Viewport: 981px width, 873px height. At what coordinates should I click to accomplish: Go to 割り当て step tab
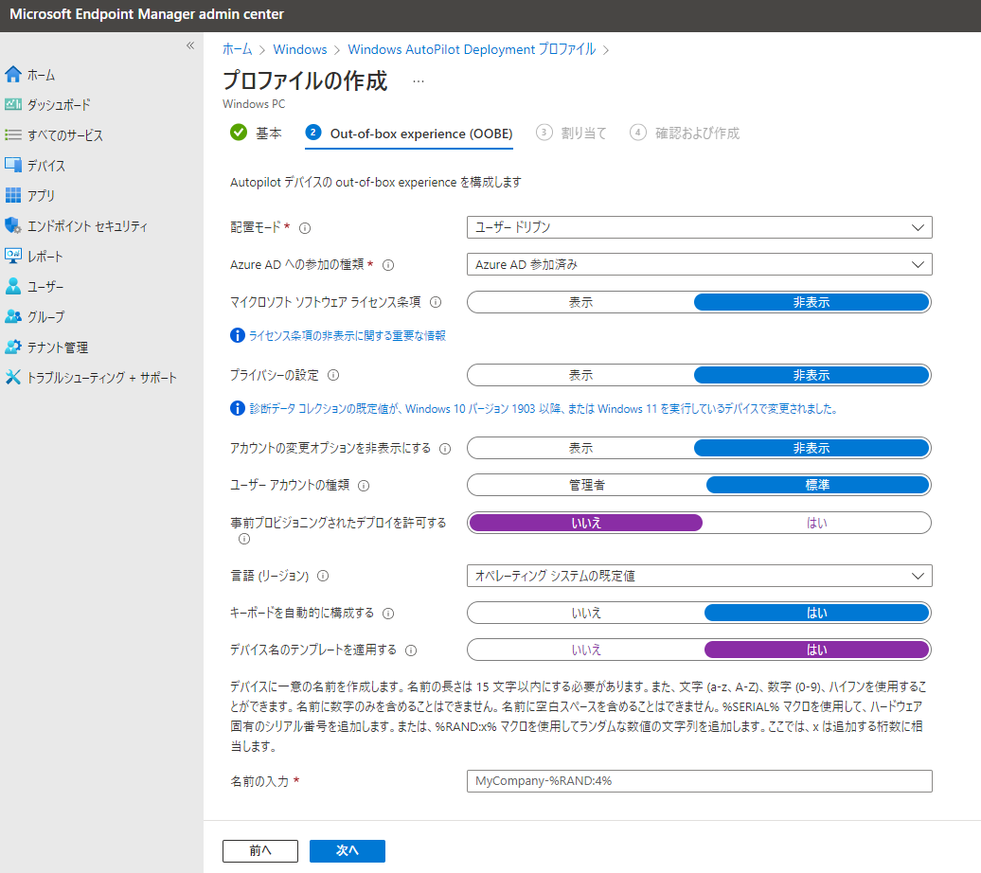[572, 133]
